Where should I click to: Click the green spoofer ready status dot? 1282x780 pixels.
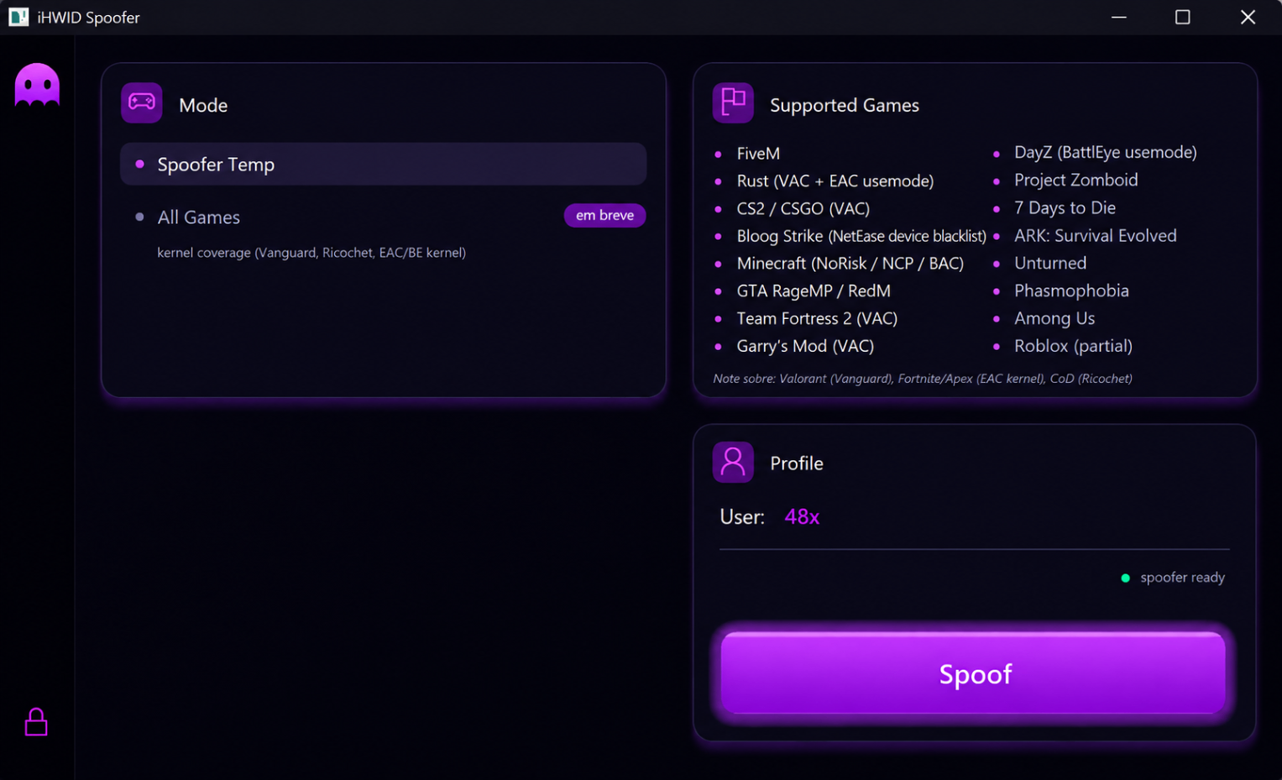(1125, 578)
